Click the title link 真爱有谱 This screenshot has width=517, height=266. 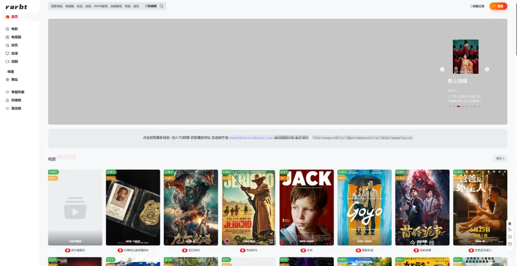[367, 251]
